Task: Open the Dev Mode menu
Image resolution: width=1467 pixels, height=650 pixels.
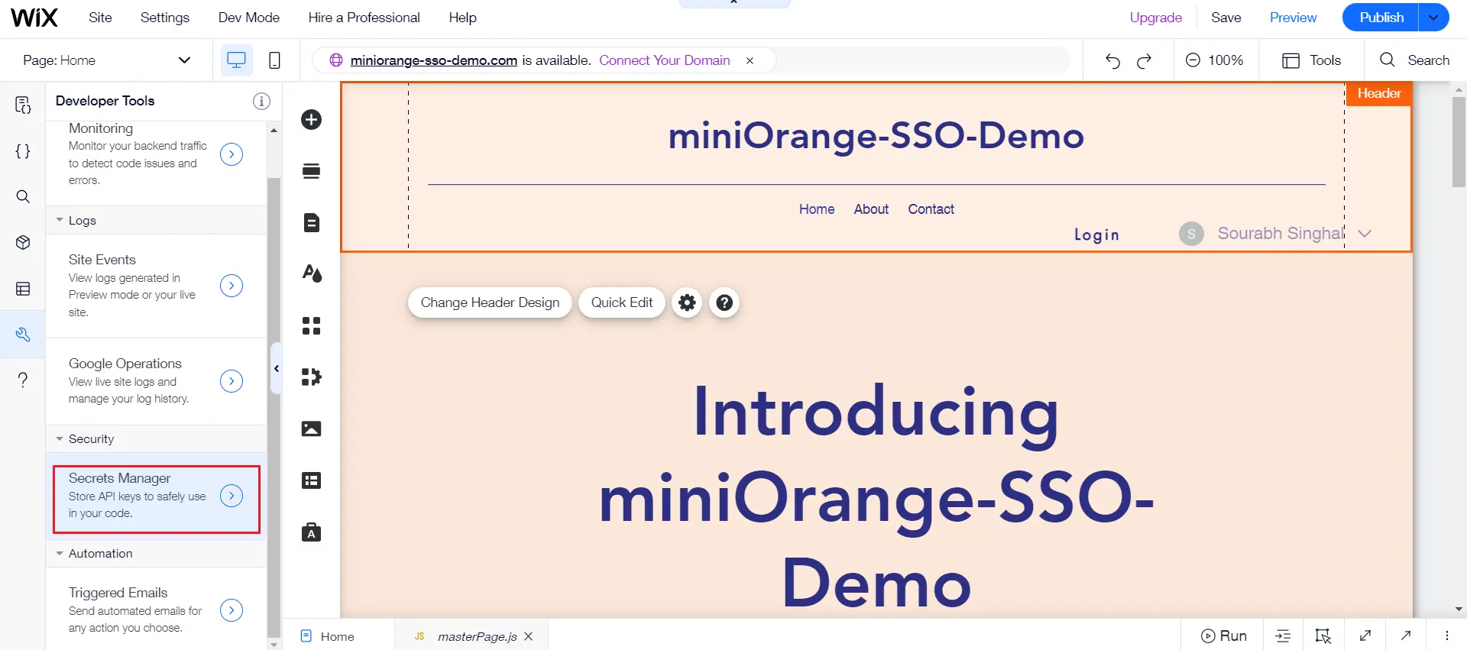Action: pos(249,18)
